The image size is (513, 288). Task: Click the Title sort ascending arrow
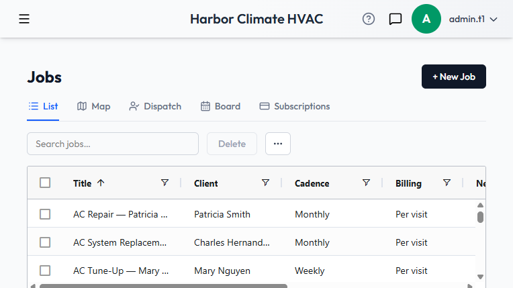click(101, 183)
